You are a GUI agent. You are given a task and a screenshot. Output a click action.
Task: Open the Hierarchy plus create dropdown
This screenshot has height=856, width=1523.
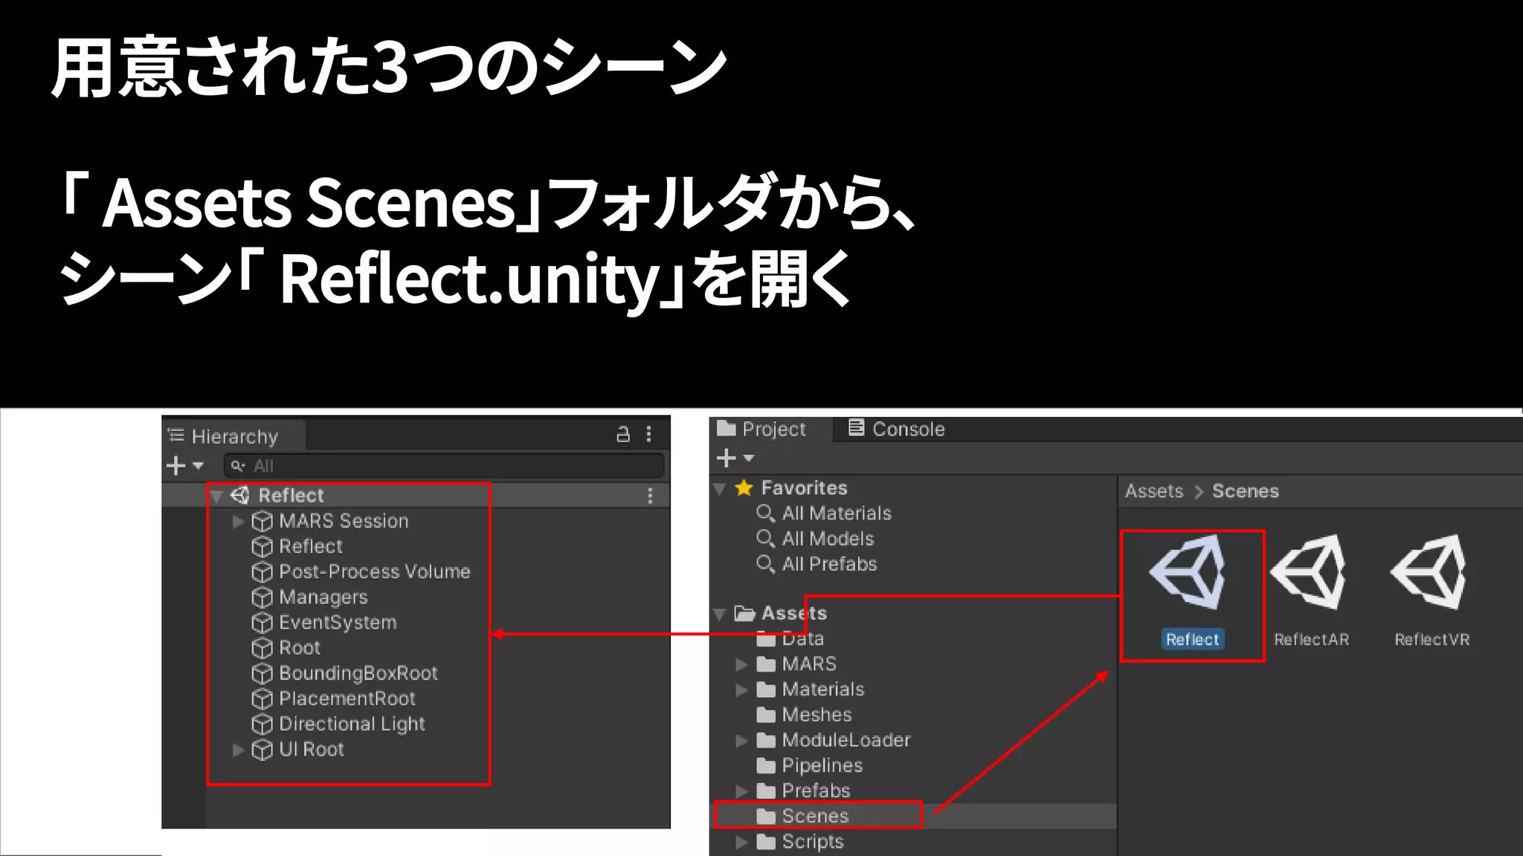click(184, 466)
